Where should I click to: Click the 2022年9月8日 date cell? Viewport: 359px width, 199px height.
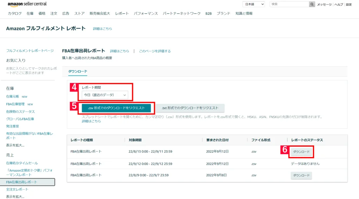(x=216, y=175)
